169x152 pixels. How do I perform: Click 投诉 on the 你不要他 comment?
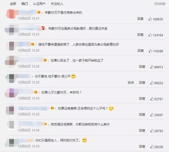[131, 83]
